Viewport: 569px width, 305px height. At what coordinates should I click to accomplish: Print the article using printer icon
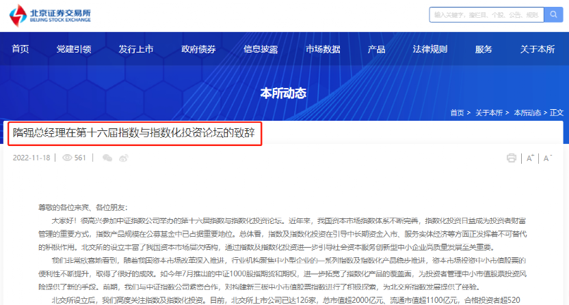tap(512, 158)
